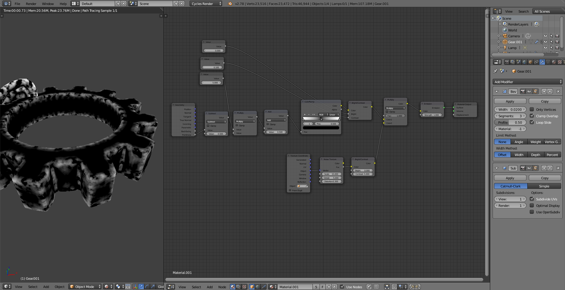Open the Texture properties tab icon
The width and height of the screenshot is (565, 290).
click(560, 62)
